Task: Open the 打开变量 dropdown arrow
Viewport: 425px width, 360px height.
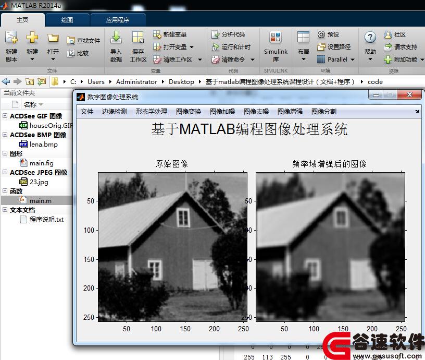Action: (x=192, y=47)
